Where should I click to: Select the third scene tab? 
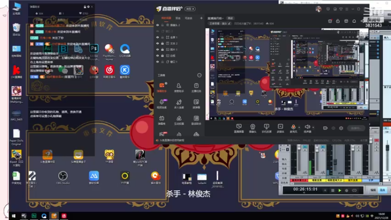coord(188,18)
